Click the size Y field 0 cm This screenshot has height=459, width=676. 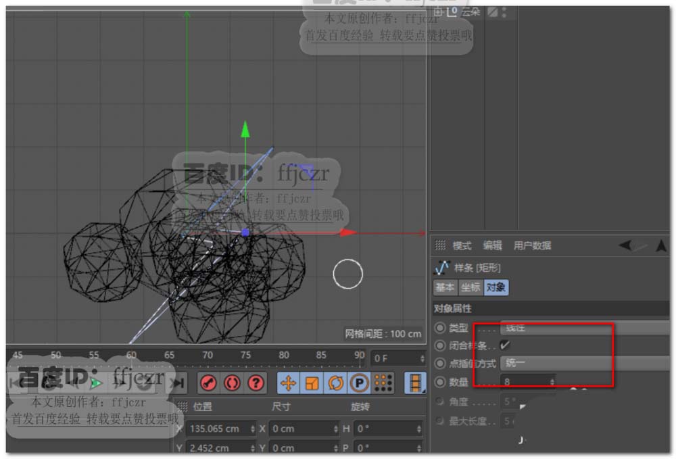(x=304, y=448)
